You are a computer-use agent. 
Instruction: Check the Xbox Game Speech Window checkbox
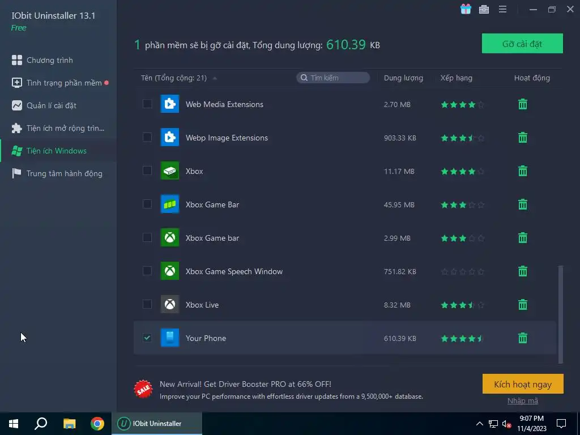tap(147, 271)
